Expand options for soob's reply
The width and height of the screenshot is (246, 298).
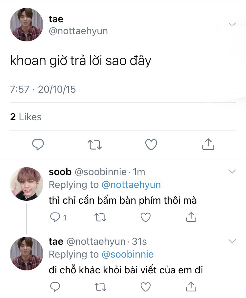pos(232,172)
